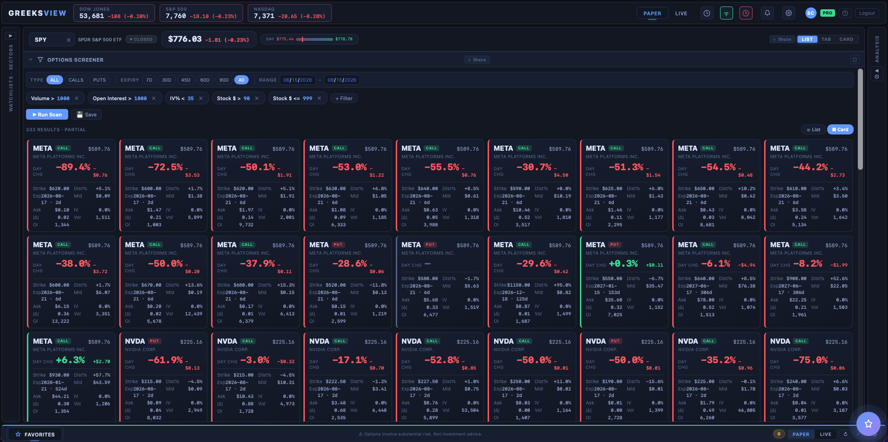The width and height of the screenshot is (888, 442).
Task: Set expiry to 90D
Action: pos(224,80)
